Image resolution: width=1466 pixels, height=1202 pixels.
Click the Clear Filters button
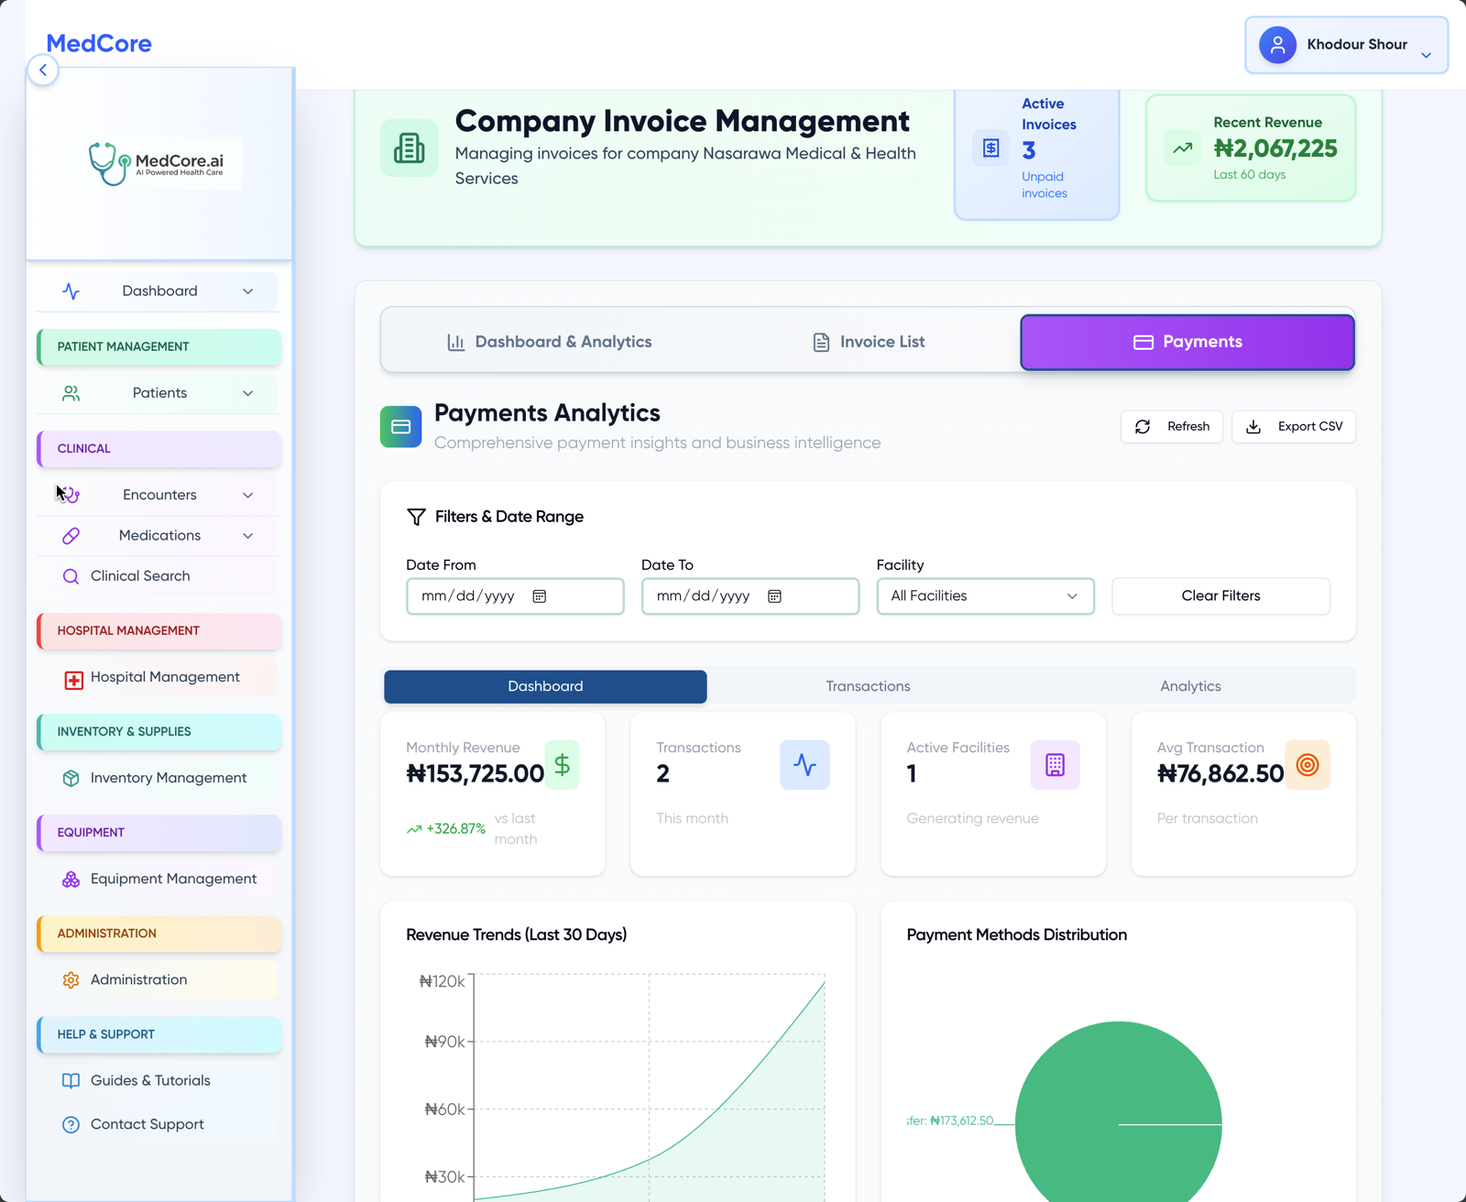click(x=1220, y=596)
